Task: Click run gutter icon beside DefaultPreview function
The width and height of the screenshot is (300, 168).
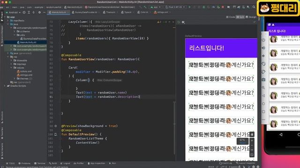Action: (x=56, y=134)
